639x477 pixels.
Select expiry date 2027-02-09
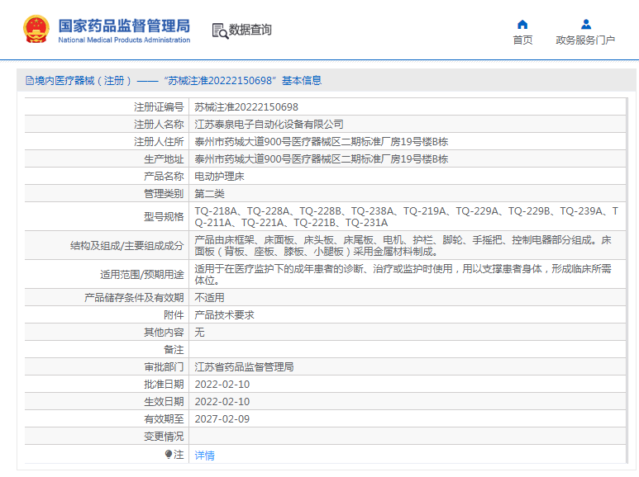click(x=222, y=418)
